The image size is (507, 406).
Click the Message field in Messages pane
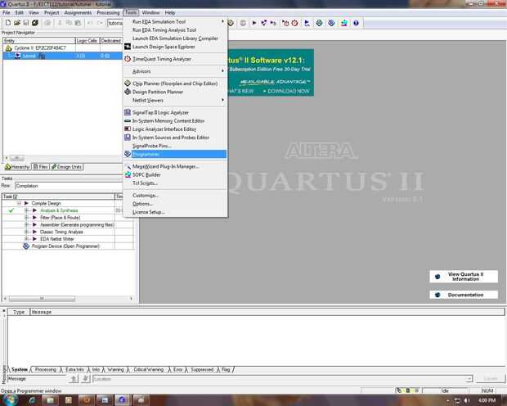point(37,378)
